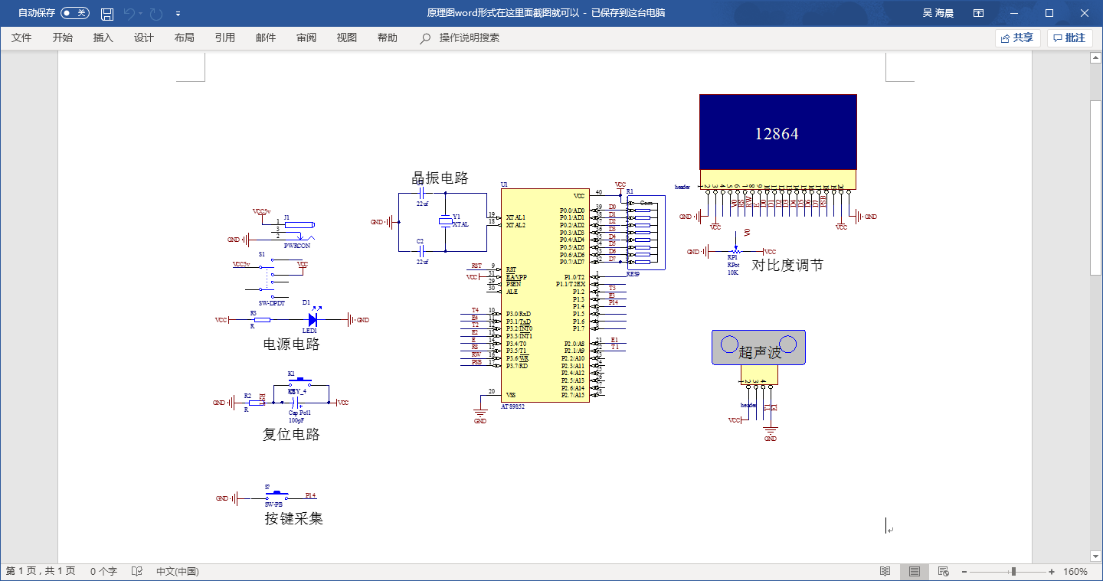Click the vertical scrollbar up arrow

coord(1096,57)
